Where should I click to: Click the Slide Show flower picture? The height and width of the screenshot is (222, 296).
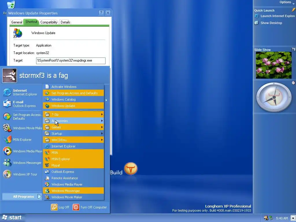click(x=273, y=65)
